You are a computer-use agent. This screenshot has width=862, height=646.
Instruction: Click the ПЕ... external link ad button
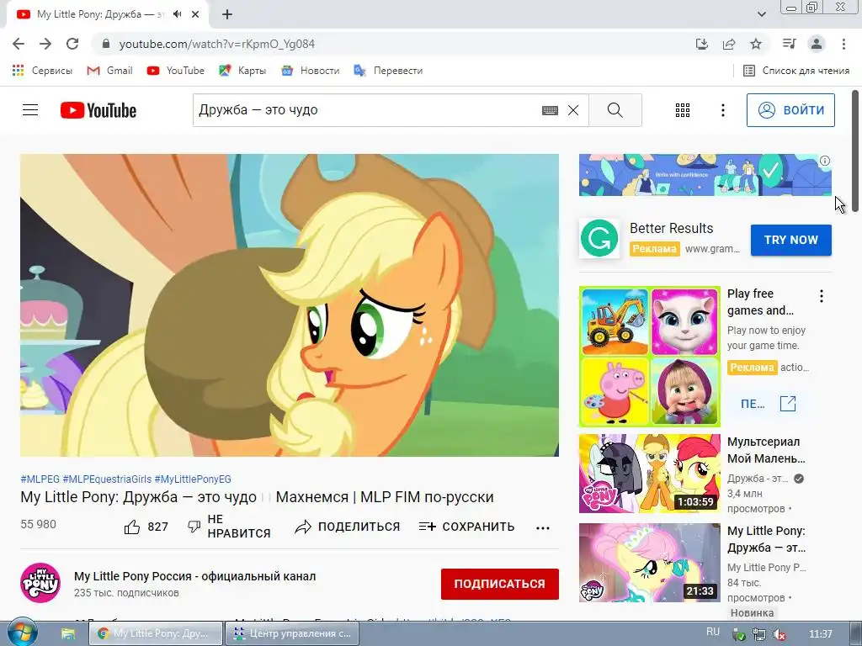[768, 404]
